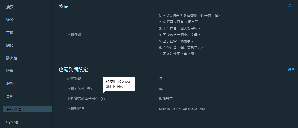
Task: Open the Syslog page
Action: [12, 122]
